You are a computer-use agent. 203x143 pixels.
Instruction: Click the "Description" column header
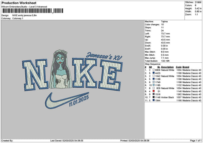pos(167,67)
